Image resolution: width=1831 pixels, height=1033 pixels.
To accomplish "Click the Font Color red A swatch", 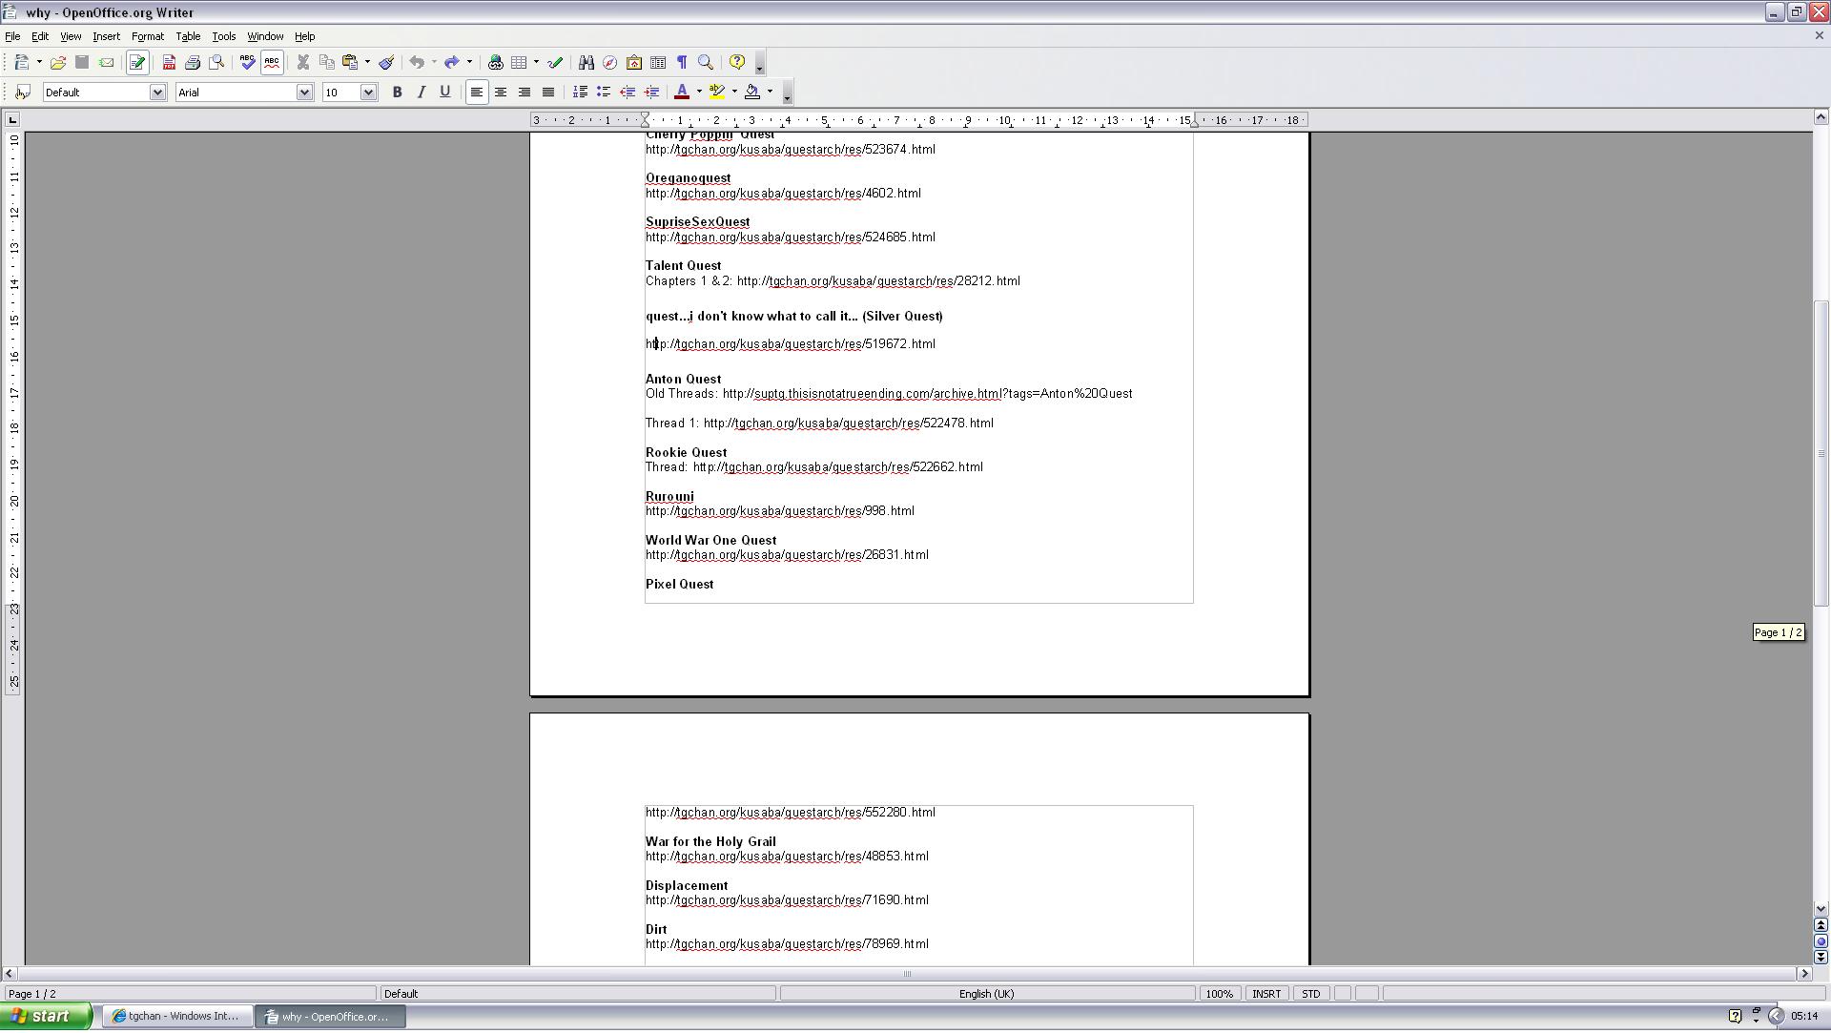I will (682, 93).
